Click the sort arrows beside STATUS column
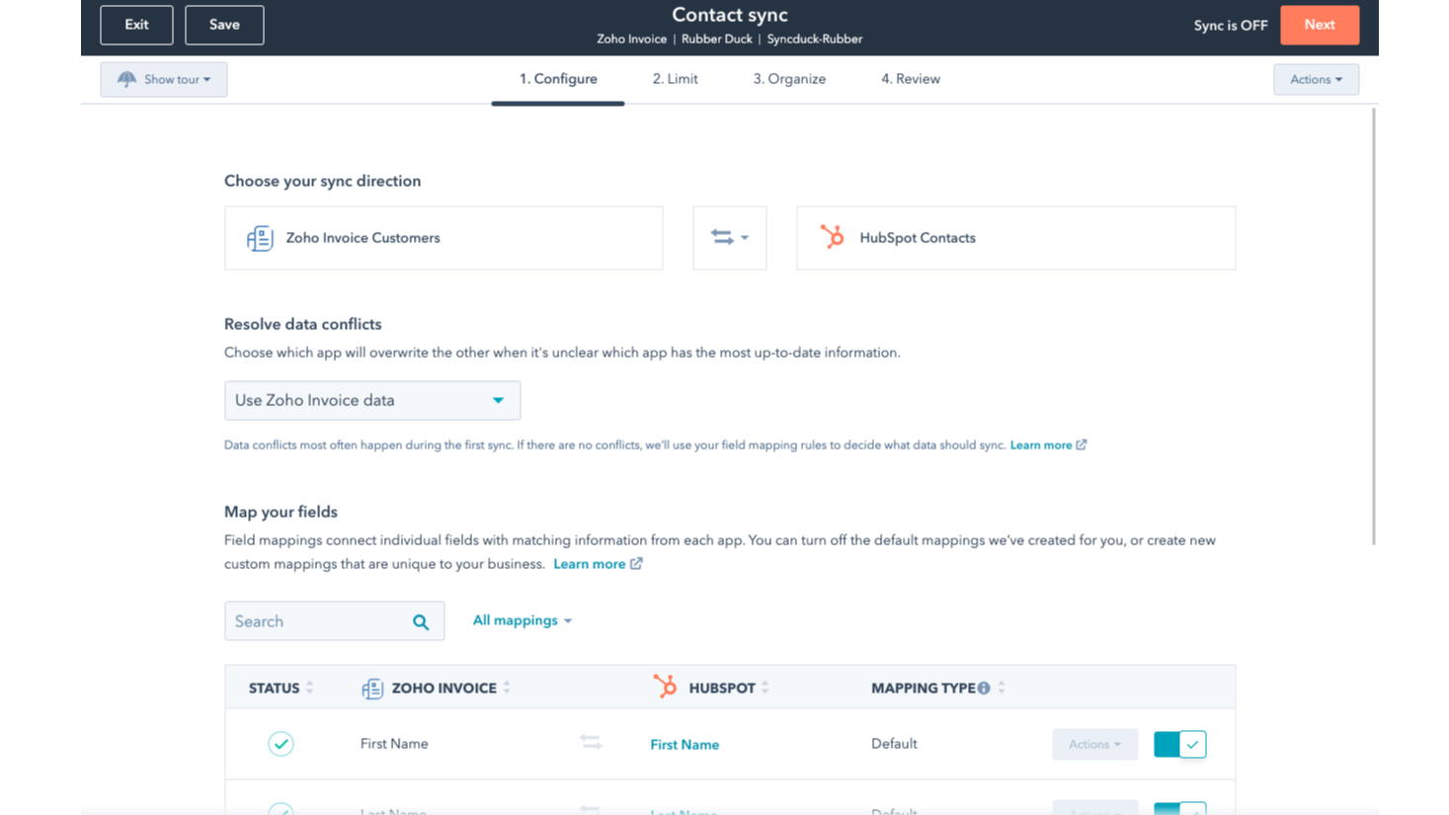Viewport: 1449px width, 815px height. pyautogui.click(x=310, y=688)
